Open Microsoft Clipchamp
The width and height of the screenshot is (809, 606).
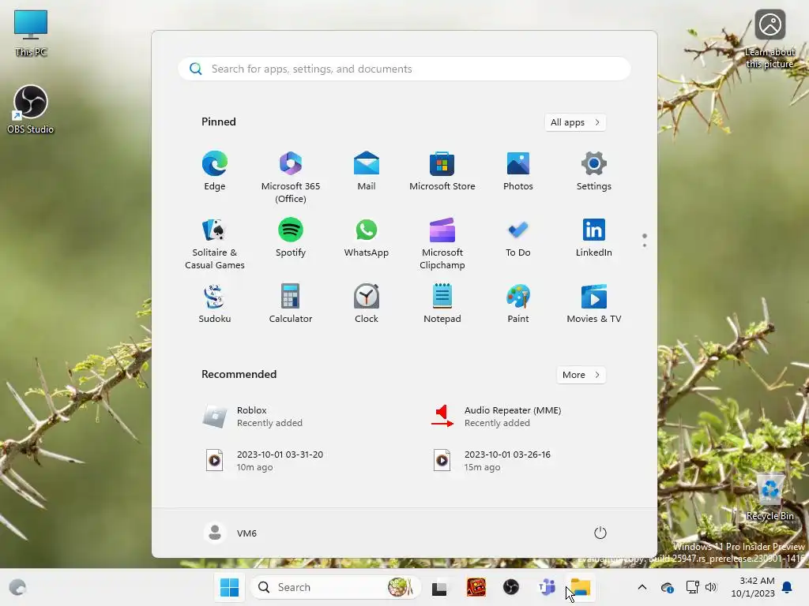(442, 244)
